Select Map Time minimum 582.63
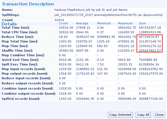This screenshot has width=167, height=119. tap(102, 46)
